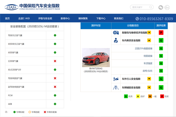Image resolution: width=176 pixels, height=117 pixels.
Task: Click the C-IASI logo
Action: (x=11, y=7)
